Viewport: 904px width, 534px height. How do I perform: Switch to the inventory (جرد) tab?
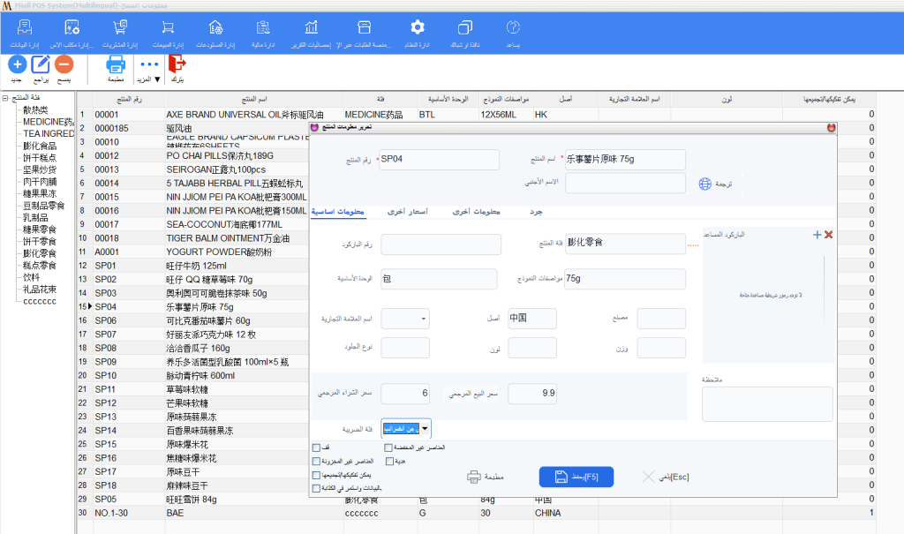pos(535,212)
